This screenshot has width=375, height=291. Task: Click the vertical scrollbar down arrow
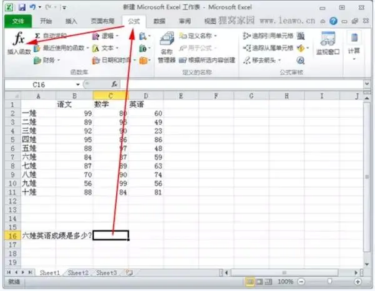[x=367, y=264]
